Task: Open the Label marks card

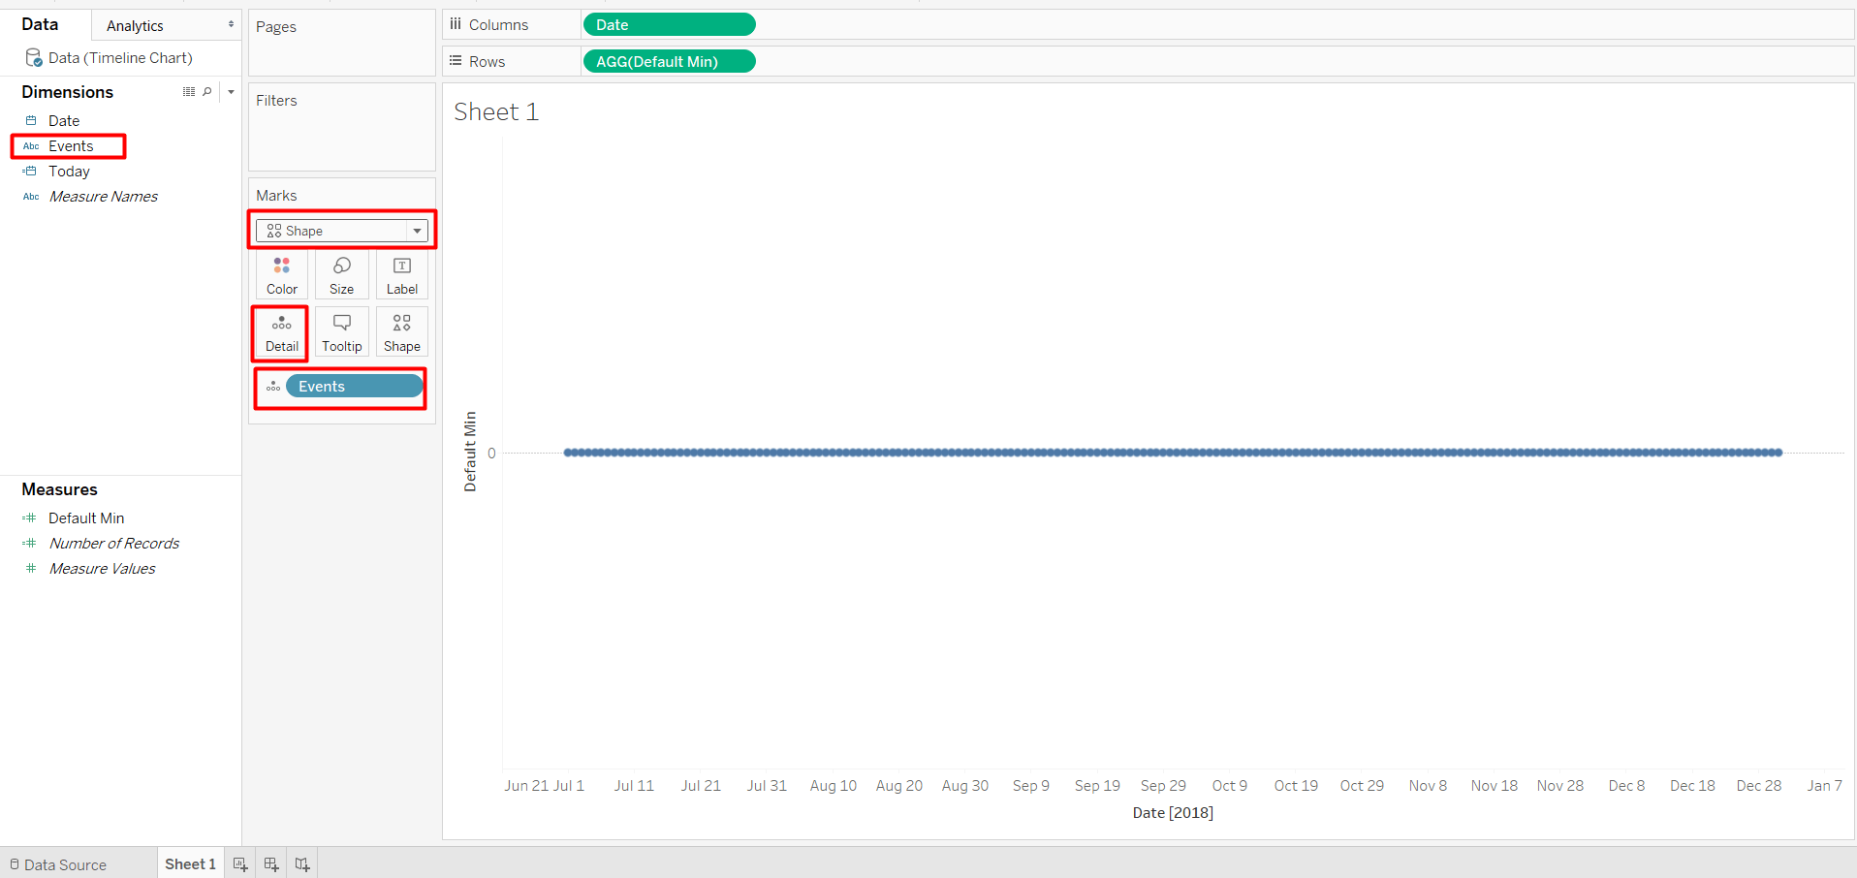Action: click(x=401, y=274)
